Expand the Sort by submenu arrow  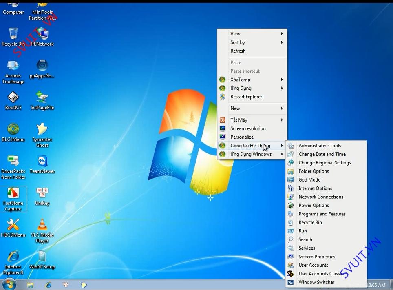click(282, 42)
